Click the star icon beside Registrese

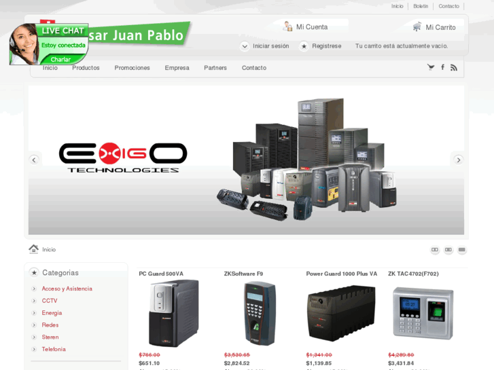(304, 46)
